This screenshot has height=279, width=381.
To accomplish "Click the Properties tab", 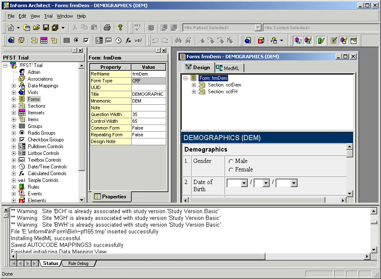I will click(111, 197).
